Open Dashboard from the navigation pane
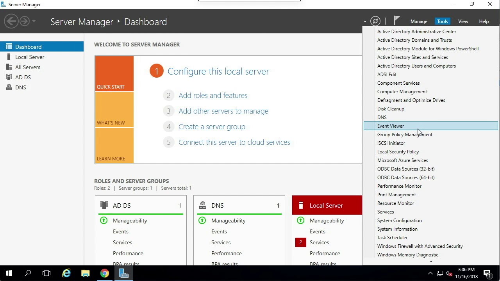500x281 pixels. point(28,46)
